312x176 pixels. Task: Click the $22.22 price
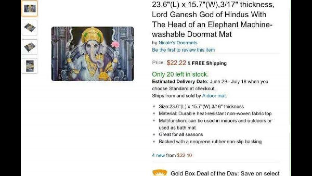176,63
